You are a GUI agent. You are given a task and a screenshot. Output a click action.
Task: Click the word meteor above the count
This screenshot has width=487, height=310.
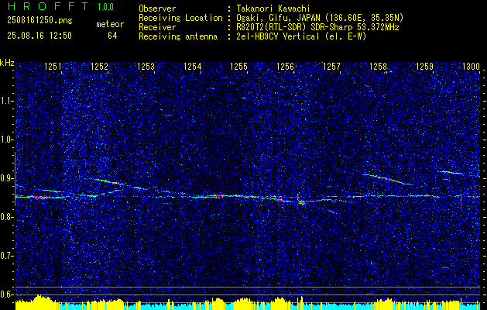pos(110,24)
